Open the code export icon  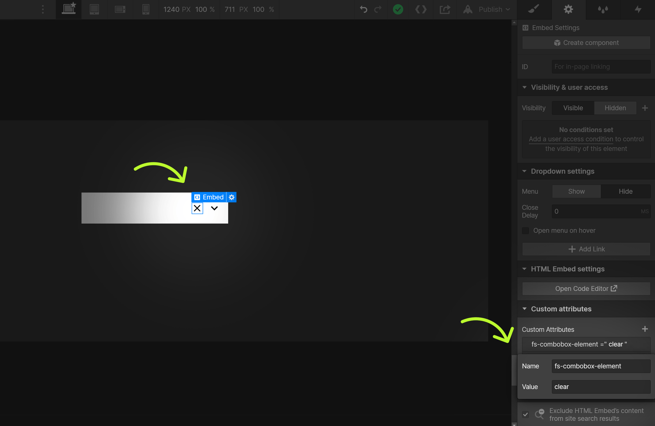pos(421,9)
